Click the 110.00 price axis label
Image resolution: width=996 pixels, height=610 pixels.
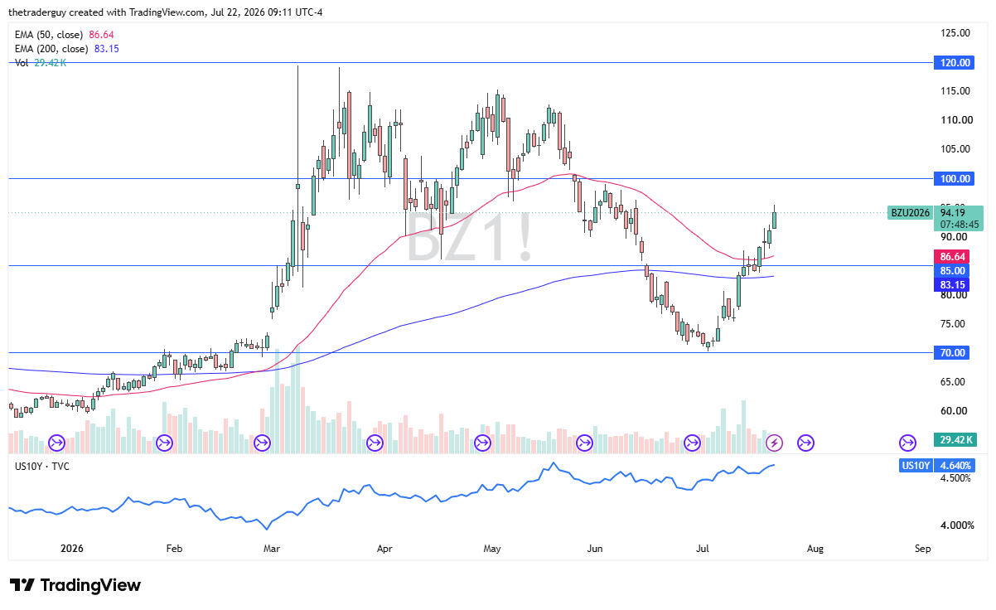click(955, 120)
